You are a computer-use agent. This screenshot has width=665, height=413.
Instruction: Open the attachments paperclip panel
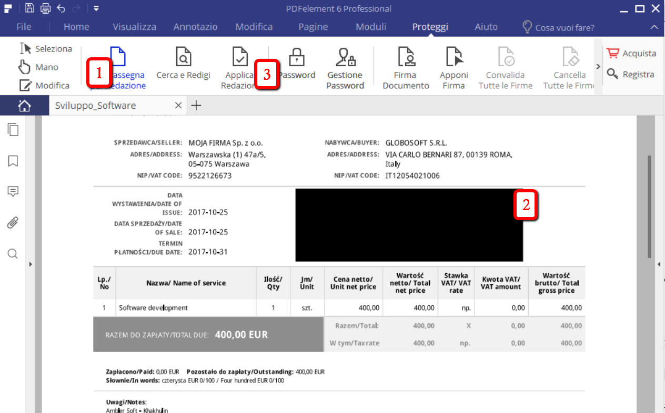coord(13,223)
